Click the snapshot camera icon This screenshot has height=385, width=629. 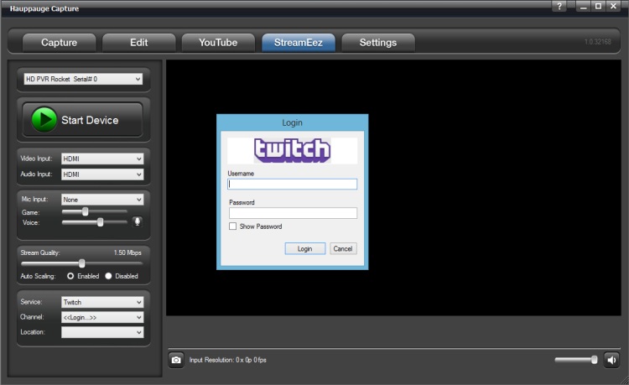pyautogui.click(x=176, y=360)
